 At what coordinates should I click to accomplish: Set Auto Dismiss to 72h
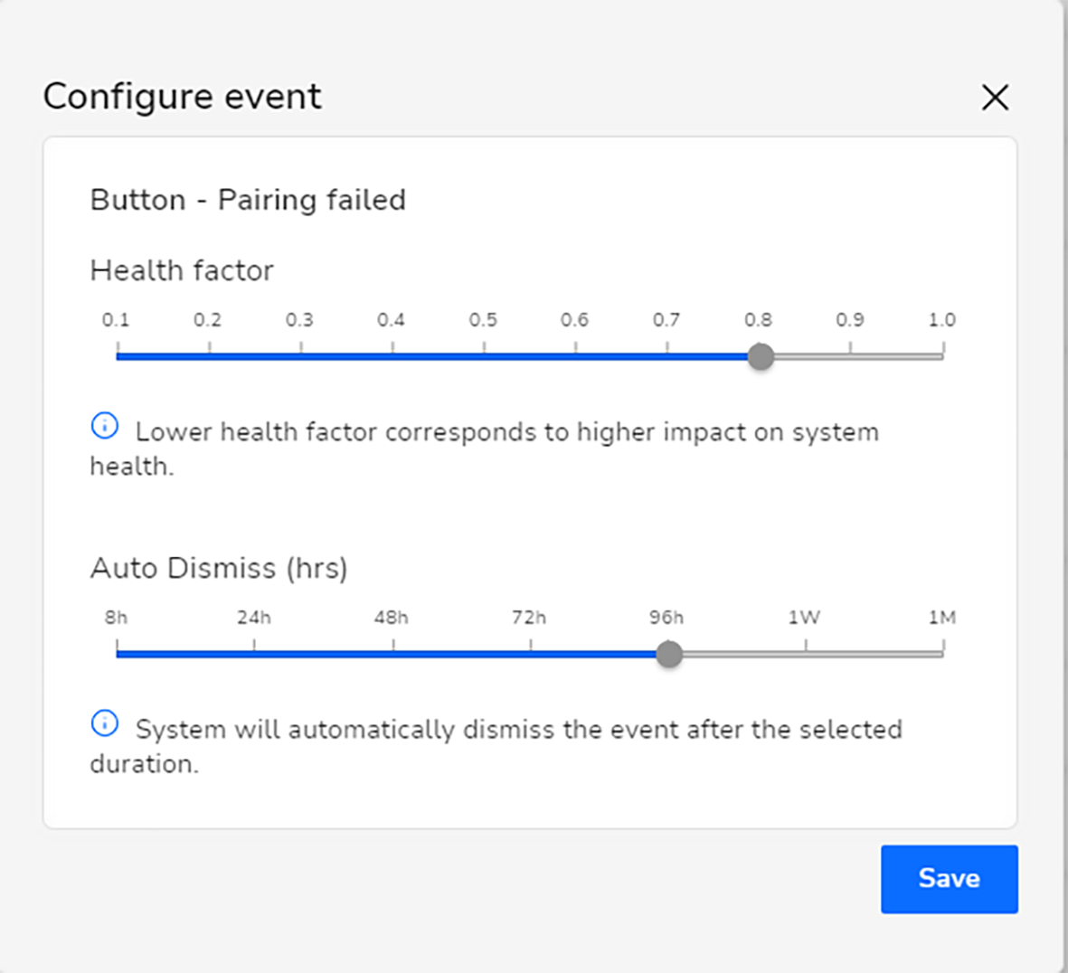point(531,654)
